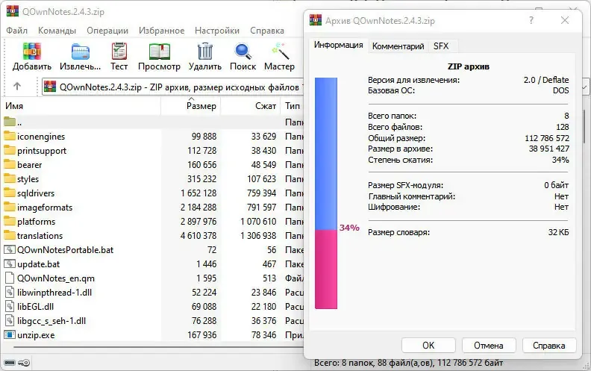Click the packed value 759 394
591x371 pixels.
tap(262, 193)
